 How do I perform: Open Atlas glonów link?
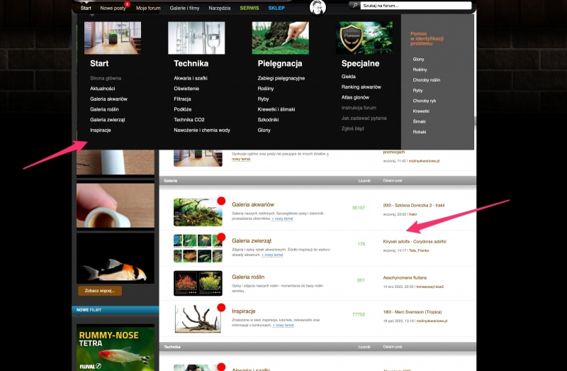[x=355, y=97]
